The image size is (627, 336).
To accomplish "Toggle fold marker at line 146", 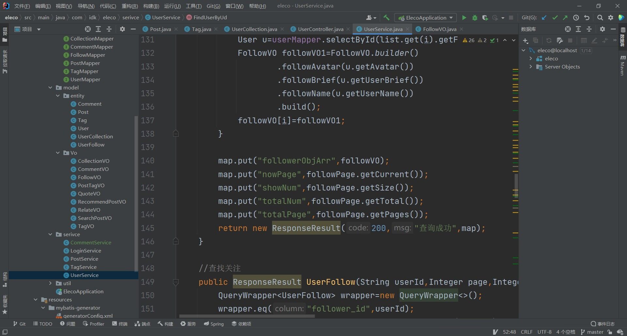I will 176,241.
